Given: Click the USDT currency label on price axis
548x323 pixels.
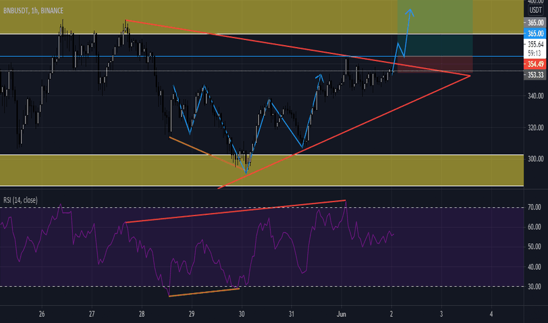Looking at the screenshot, I should point(536,10).
